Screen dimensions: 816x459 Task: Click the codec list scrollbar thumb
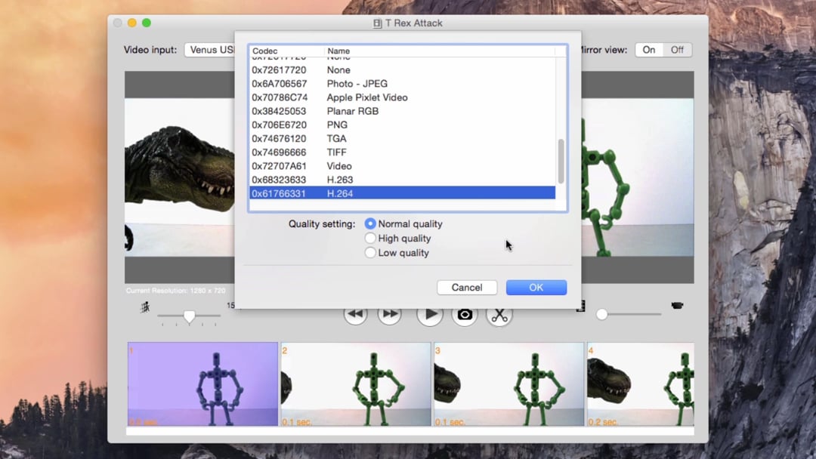tap(561, 161)
